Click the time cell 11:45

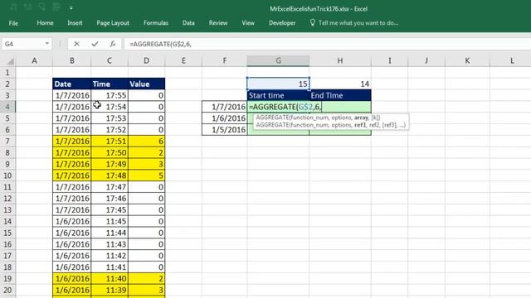coord(110,221)
